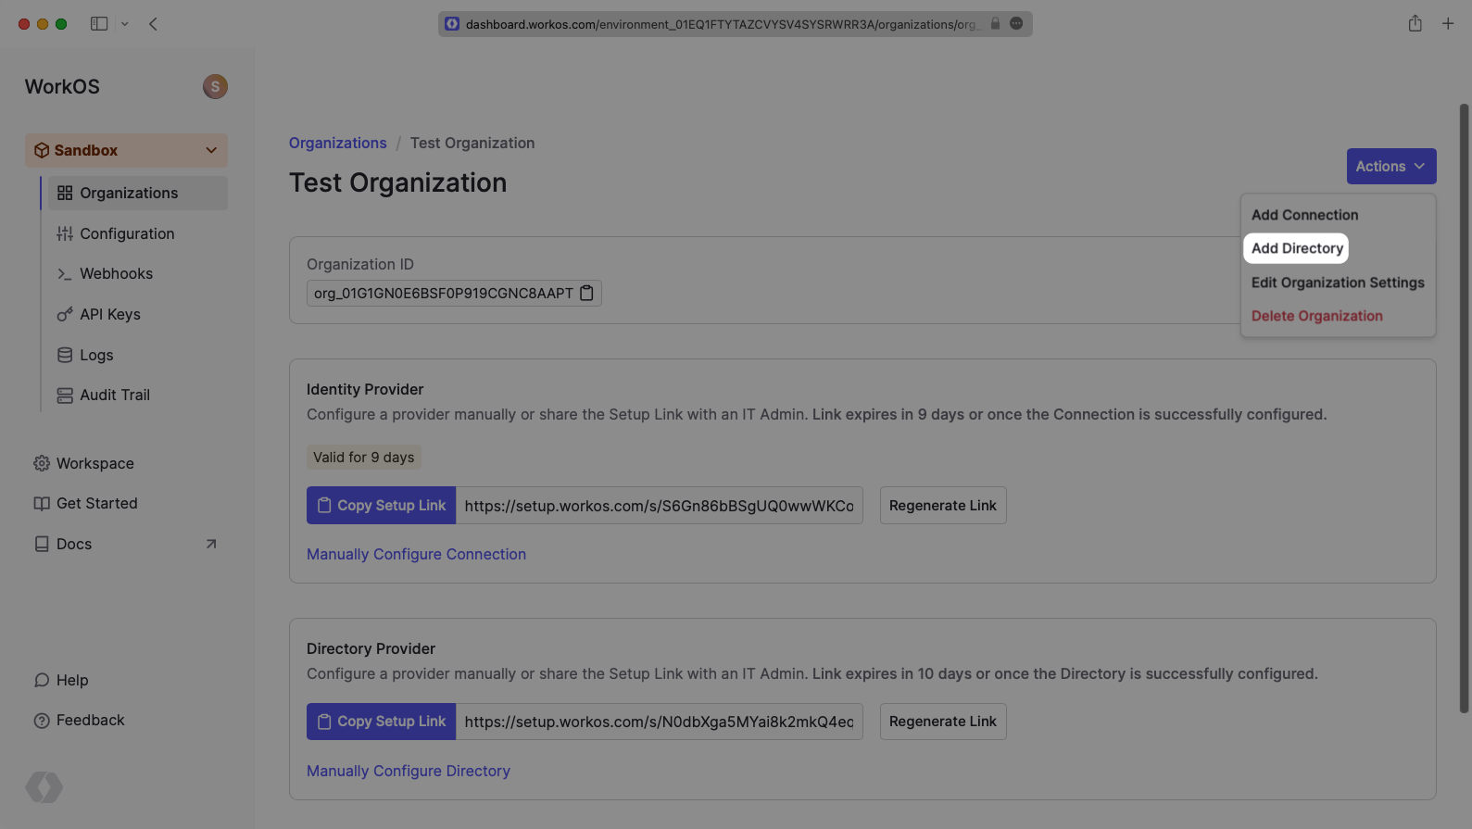Click the page vertical scrollbar
Screen dimensions: 1472x829
[1464, 408]
